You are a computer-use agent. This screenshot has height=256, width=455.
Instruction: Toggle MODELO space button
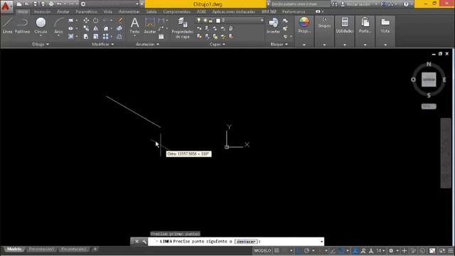tap(262, 250)
